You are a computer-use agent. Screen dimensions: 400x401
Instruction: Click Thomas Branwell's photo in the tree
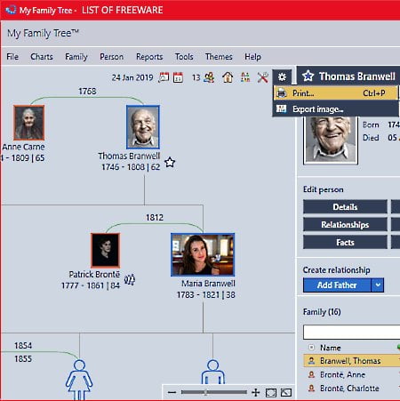pyautogui.click(x=143, y=127)
